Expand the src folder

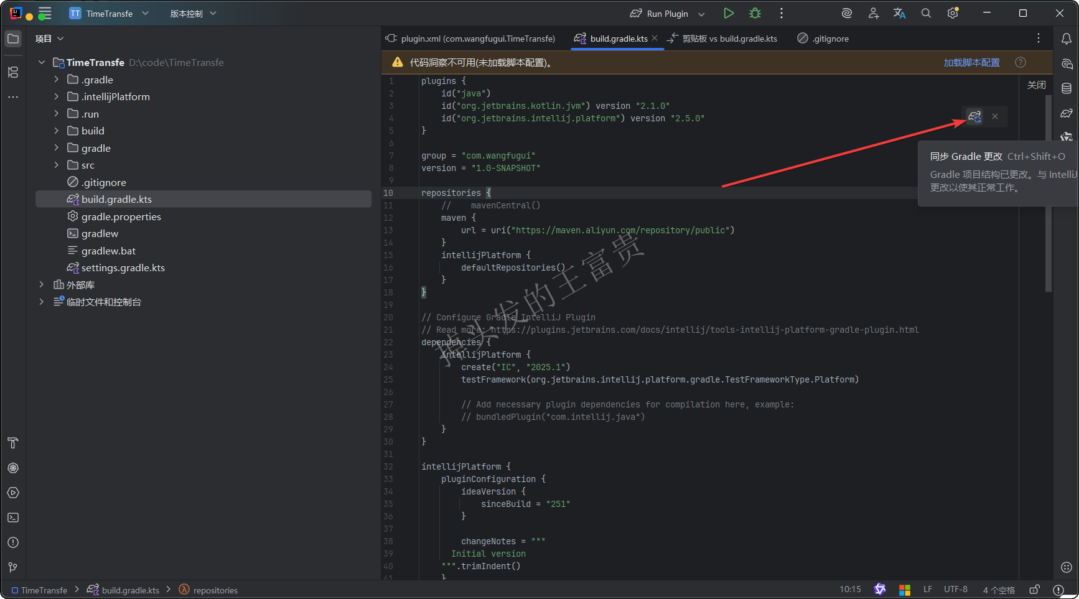coord(57,165)
